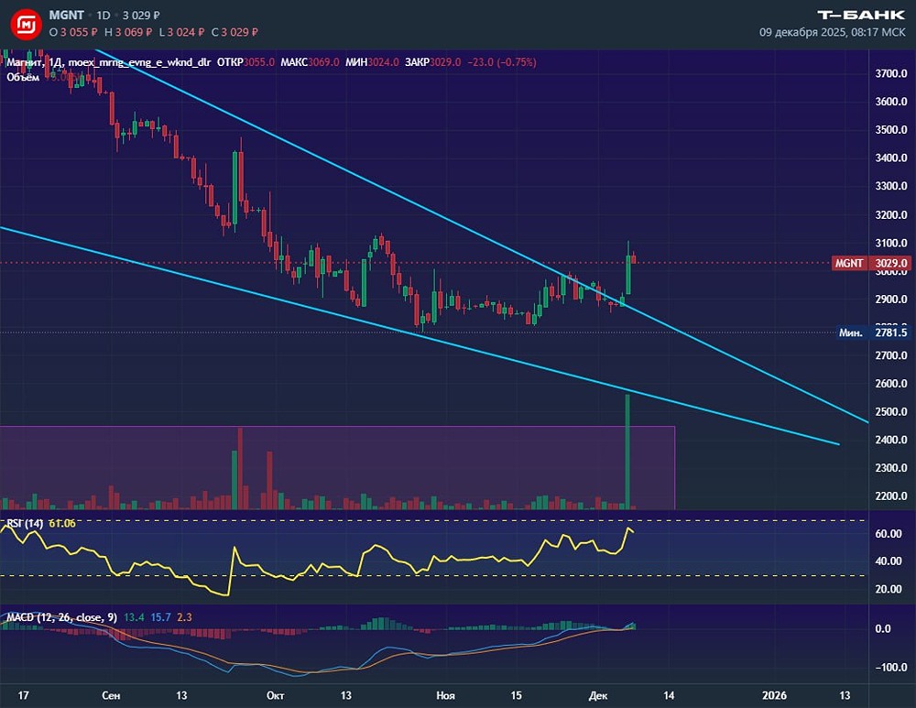Click the RSI (14) indicator label
Viewport: 916px width, 708px height.
point(25,523)
